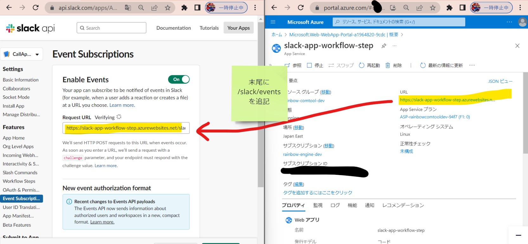528x244 pixels.
Task: Open Chrome menu in Slack browser window
Action: [255, 8]
